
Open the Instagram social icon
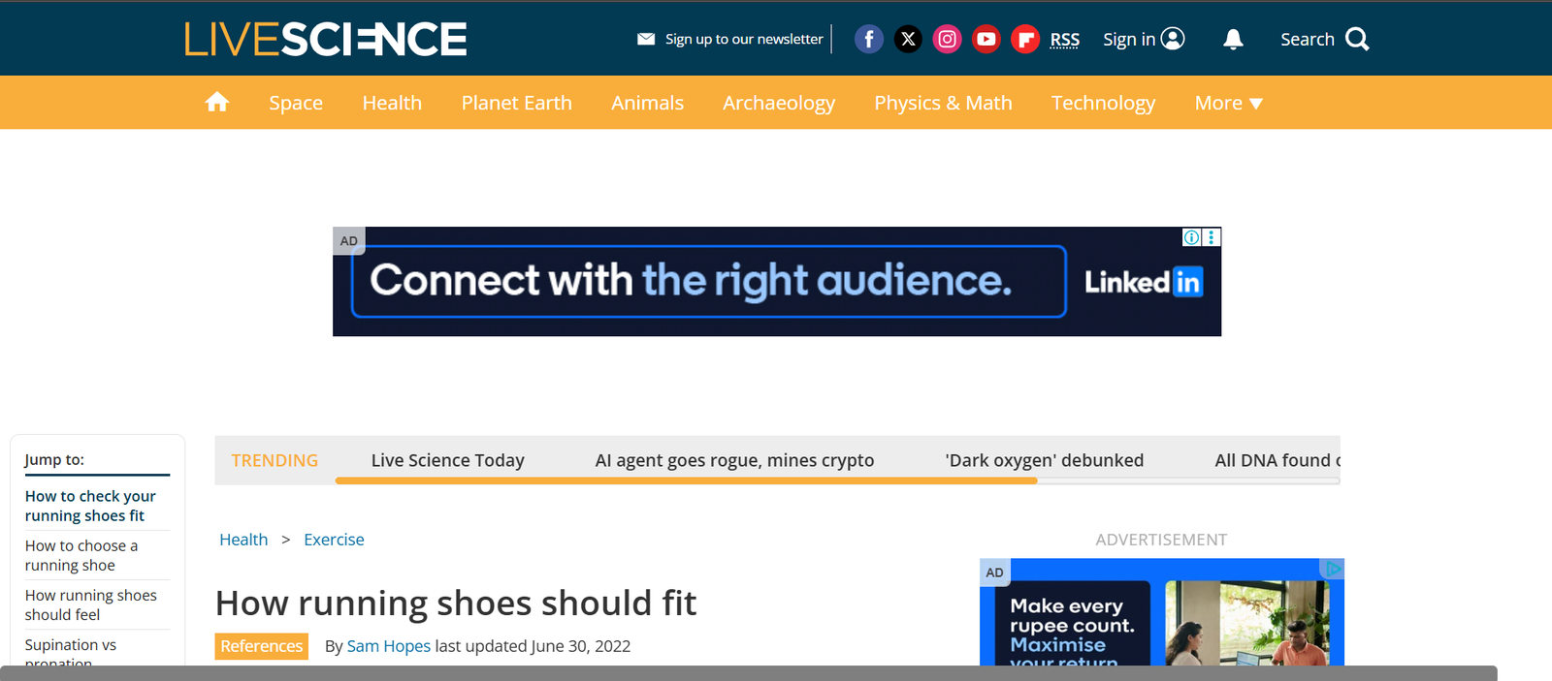coord(947,40)
